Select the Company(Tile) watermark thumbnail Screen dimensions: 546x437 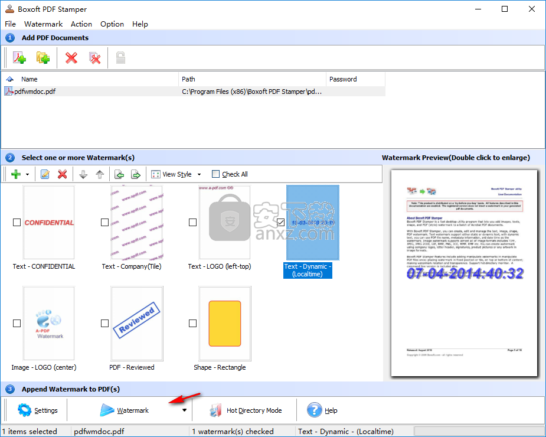(137, 222)
